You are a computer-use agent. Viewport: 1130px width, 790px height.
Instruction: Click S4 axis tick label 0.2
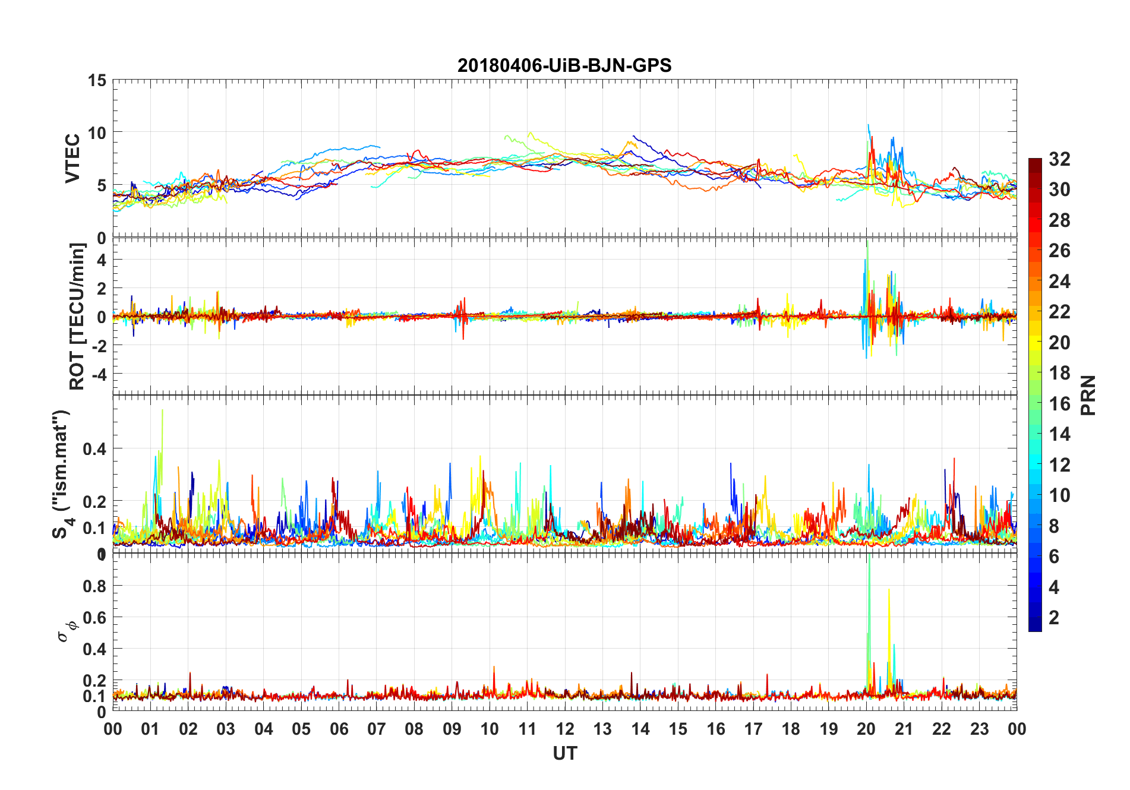[x=94, y=502]
